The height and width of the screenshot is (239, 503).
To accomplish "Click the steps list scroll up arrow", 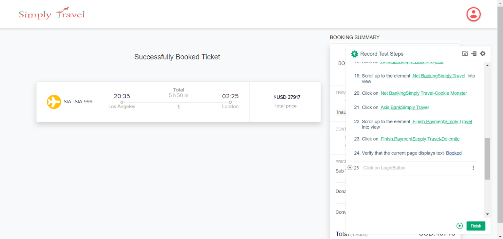I will [487, 66].
